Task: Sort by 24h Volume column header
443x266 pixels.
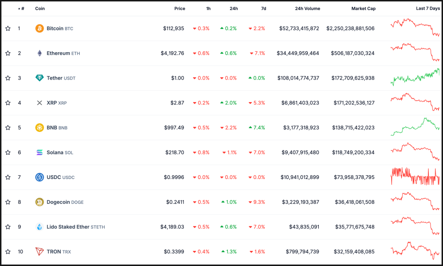Action: [308, 8]
